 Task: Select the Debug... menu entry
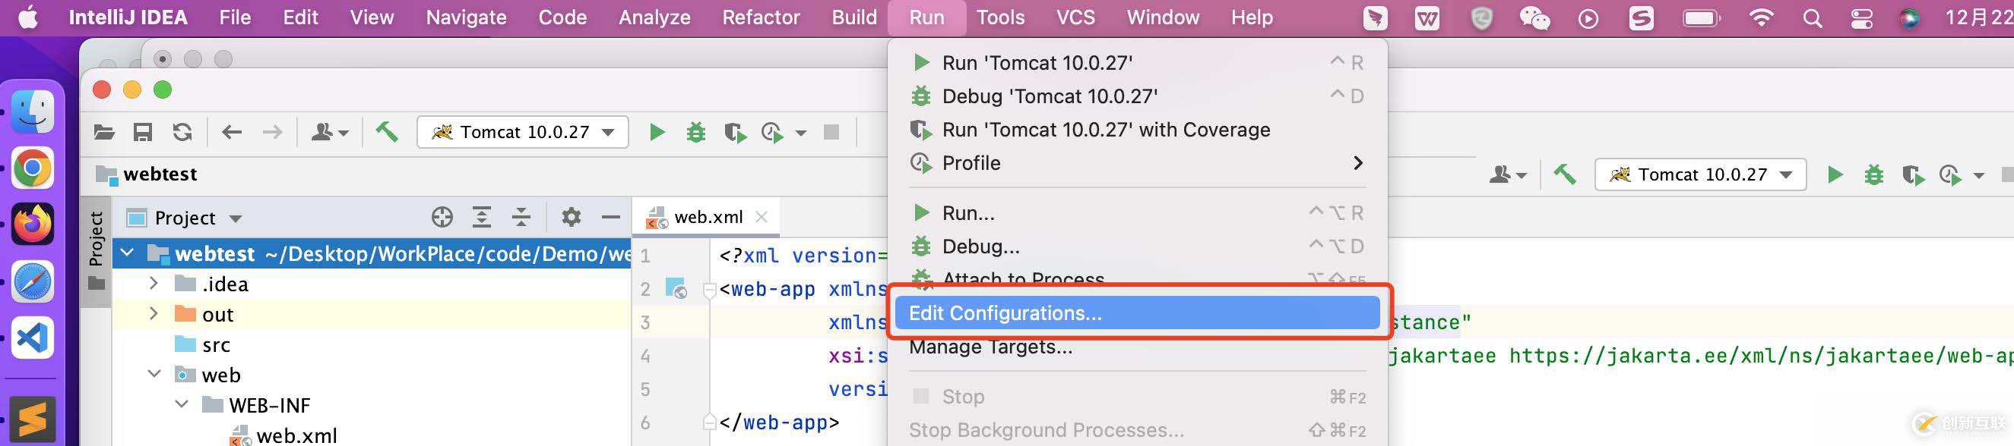point(1138,247)
